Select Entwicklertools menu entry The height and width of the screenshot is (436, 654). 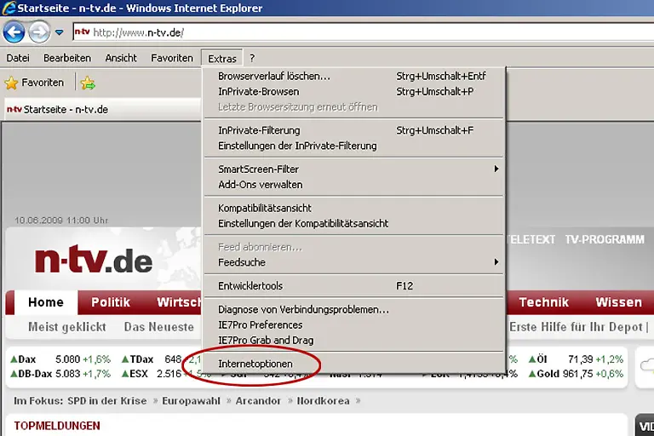tap(250, 286)
